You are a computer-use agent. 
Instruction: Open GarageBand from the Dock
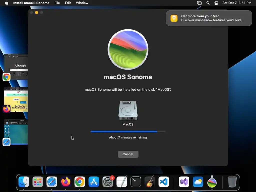click(149, 181)
